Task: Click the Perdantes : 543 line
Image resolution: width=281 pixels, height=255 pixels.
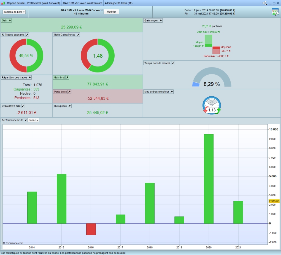Action: coord(27,98)
